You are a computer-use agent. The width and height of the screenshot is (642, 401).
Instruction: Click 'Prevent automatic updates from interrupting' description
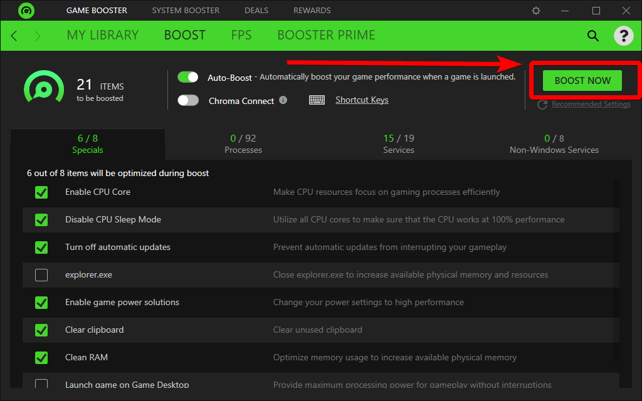390,247
